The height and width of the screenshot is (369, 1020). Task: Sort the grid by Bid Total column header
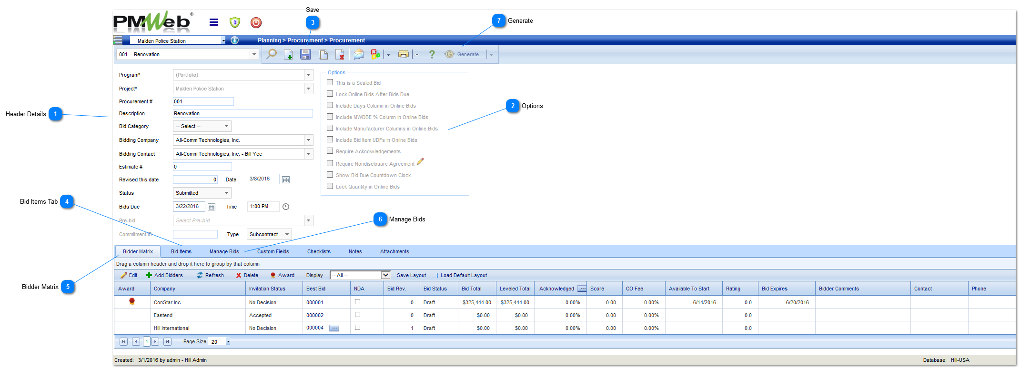pyautogui.click(x=471, y=289)
